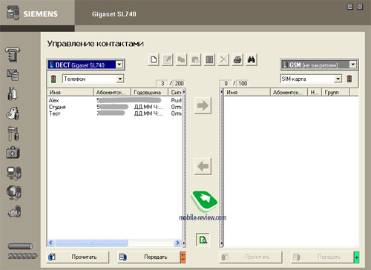Create a new contact with the blank page icon
The height and width of the screenshot is (270, 371).
(154, 60)
